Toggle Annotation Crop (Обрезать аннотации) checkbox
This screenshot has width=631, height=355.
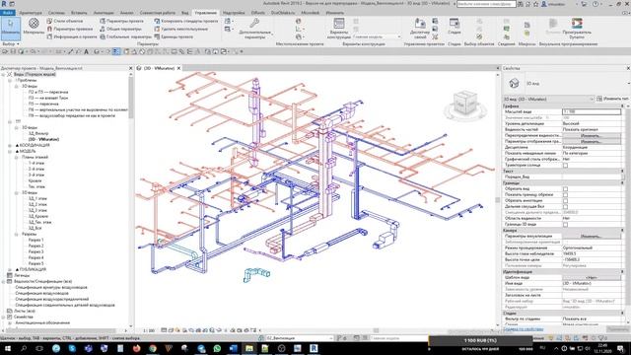[565, 200]
